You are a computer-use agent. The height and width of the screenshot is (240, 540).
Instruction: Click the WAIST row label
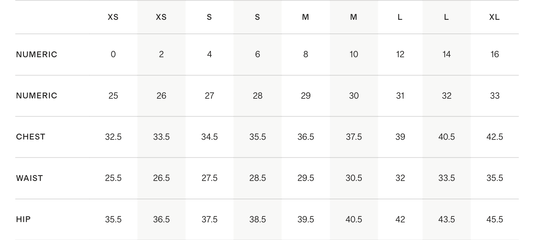29,178
